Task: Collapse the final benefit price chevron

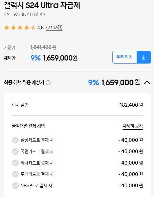Action: [x=147, y=83]
